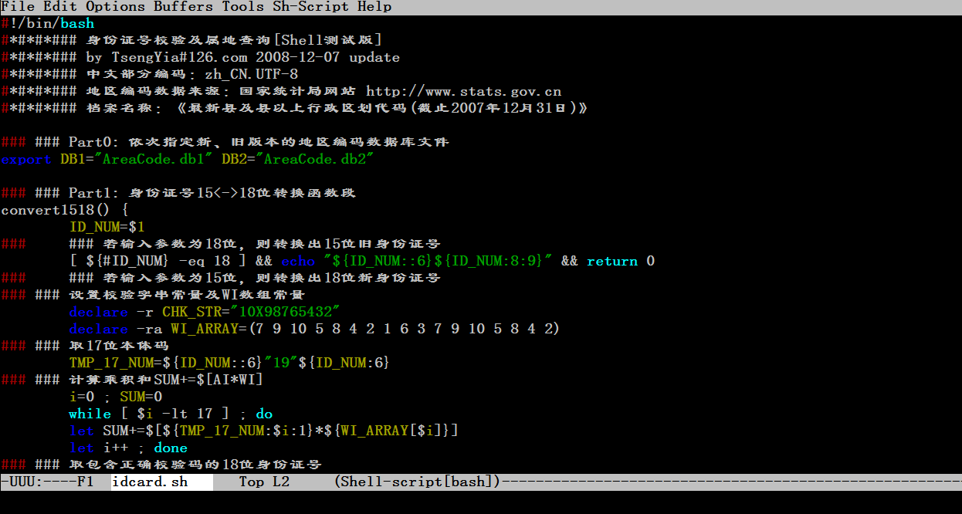This screenshot has width=962, height=514.
Task: Click the echo keyword
Action: coord(298,262)
